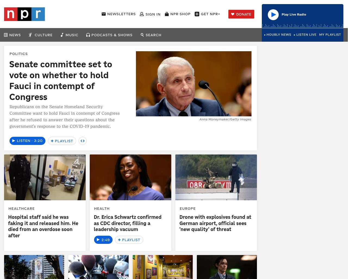Click the Podcasts headphones icon
348x279 pixels.
click(x=88, y=35)
